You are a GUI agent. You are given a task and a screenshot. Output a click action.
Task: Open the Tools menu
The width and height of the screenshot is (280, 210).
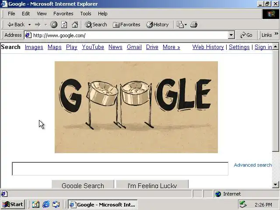click(x=86, y=14)
